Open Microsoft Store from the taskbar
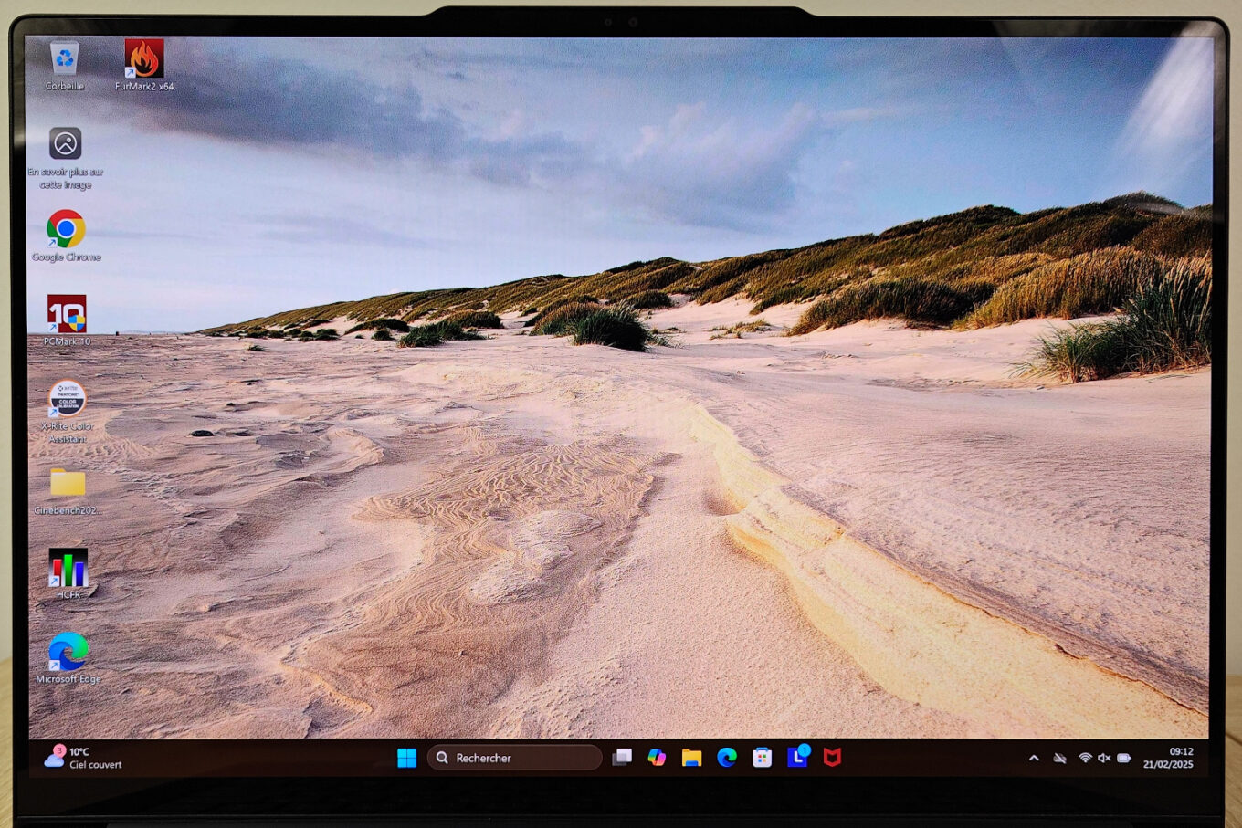1242x828 pixels. pyautogui.click(x=762, y=758)
